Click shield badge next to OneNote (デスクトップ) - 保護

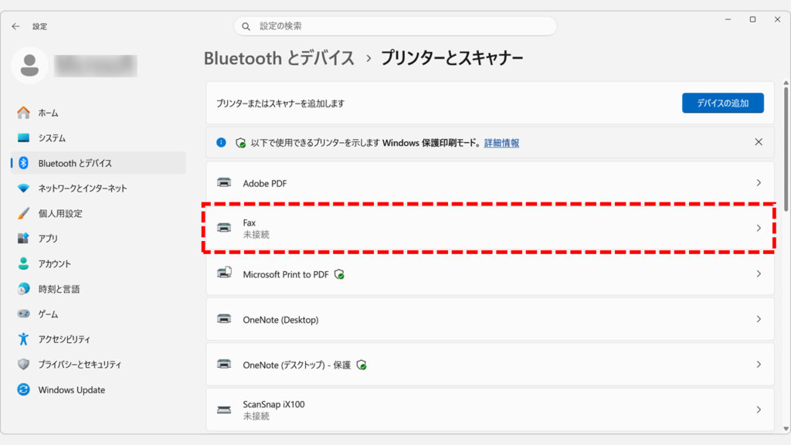(x=362, y=365)
